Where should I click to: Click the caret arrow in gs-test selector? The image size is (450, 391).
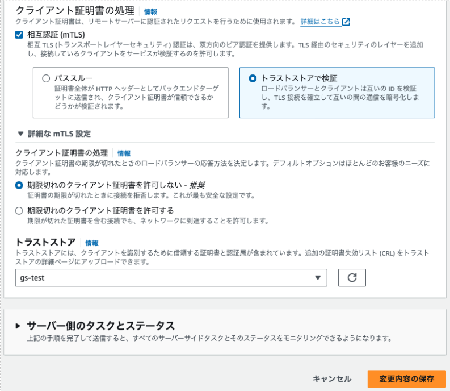pyautogui.click(x=317, y=277)
